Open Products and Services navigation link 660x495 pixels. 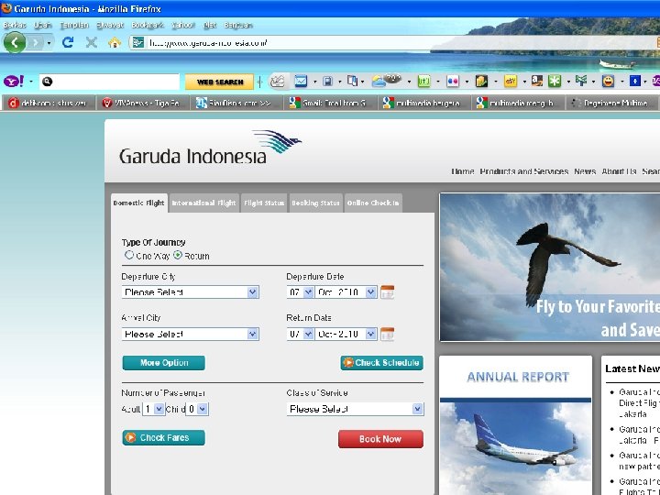click(x=524, y=171)
